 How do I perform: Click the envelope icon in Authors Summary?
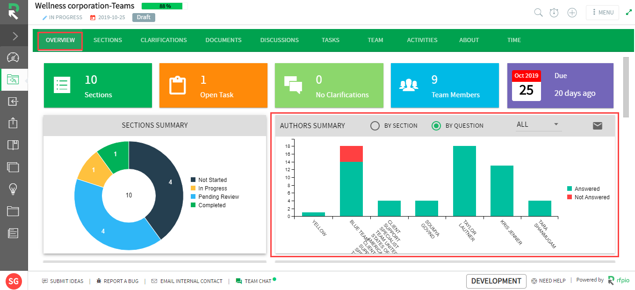tap(598, 125)
